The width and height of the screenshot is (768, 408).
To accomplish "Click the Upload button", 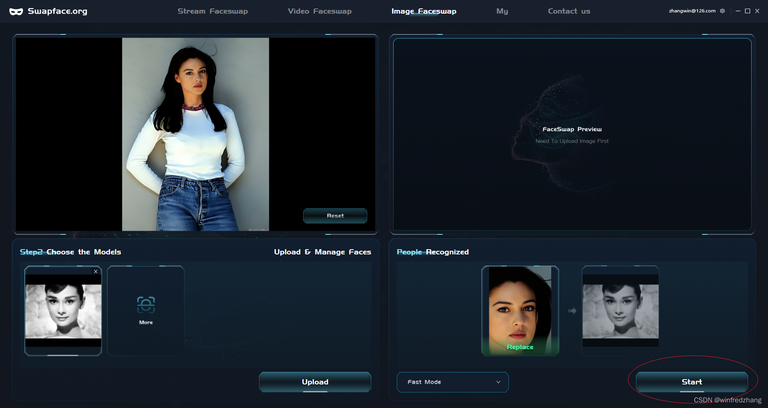I will point(315,382).
